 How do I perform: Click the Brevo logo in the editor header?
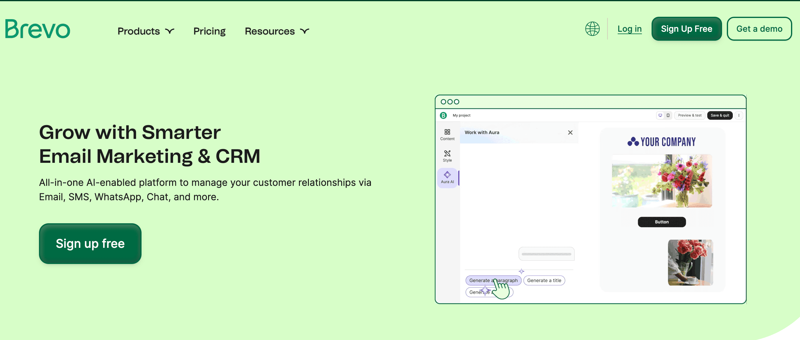443,115
